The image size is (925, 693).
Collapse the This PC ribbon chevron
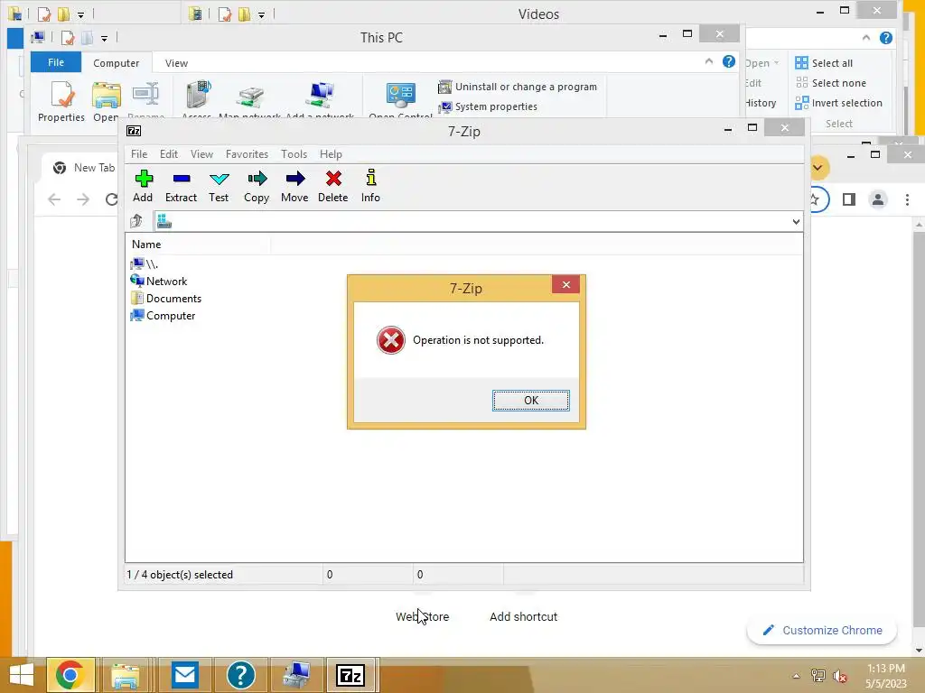[708, 61]
